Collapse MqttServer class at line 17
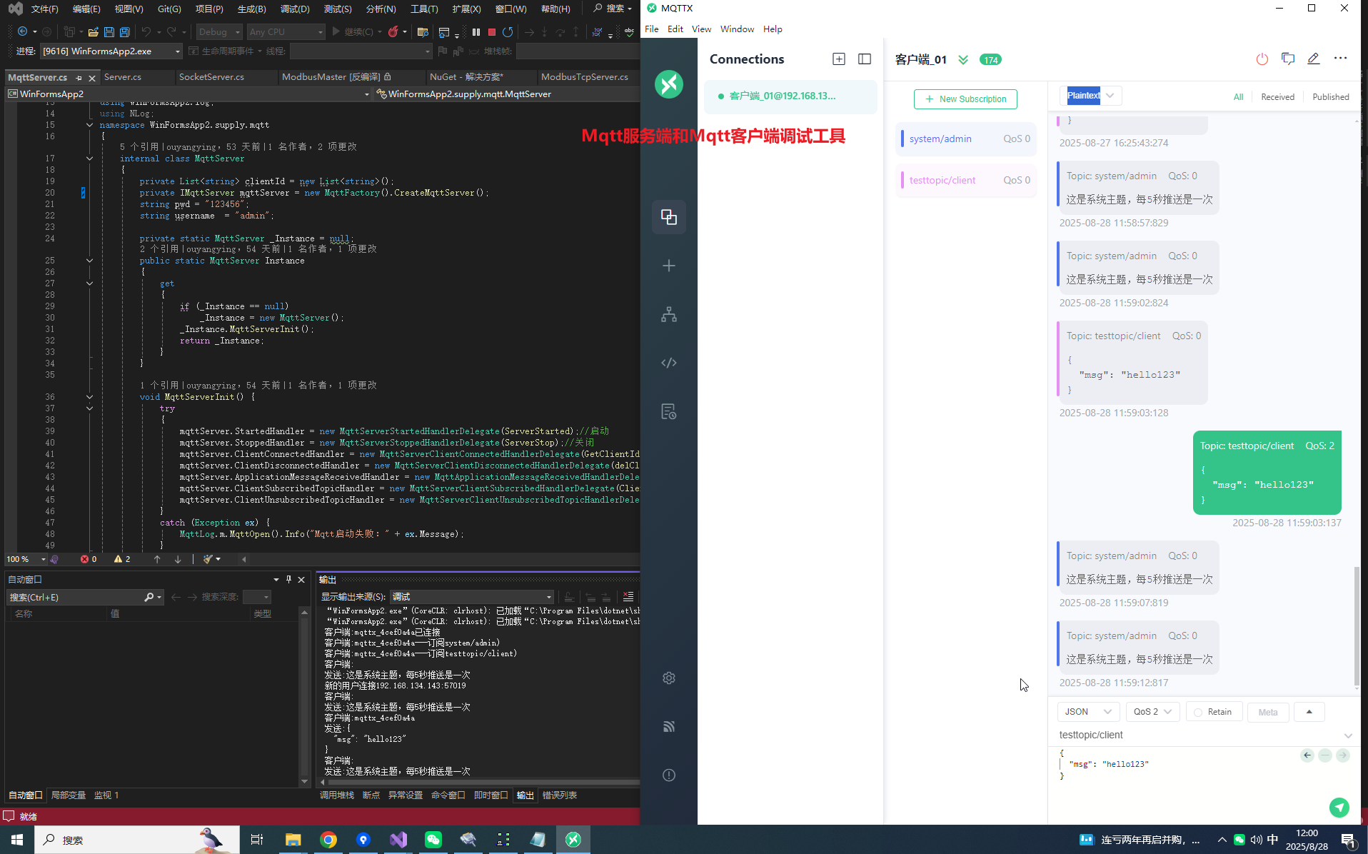The width and height of the screenshot is (1368, 854). pos(89,159)
